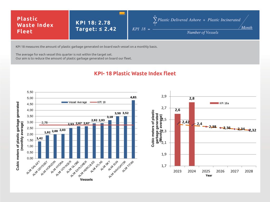The height and width of the screenshot is (202, 270).
Task: Click the yellow status indicator icon
Action: tap(122, 13)
